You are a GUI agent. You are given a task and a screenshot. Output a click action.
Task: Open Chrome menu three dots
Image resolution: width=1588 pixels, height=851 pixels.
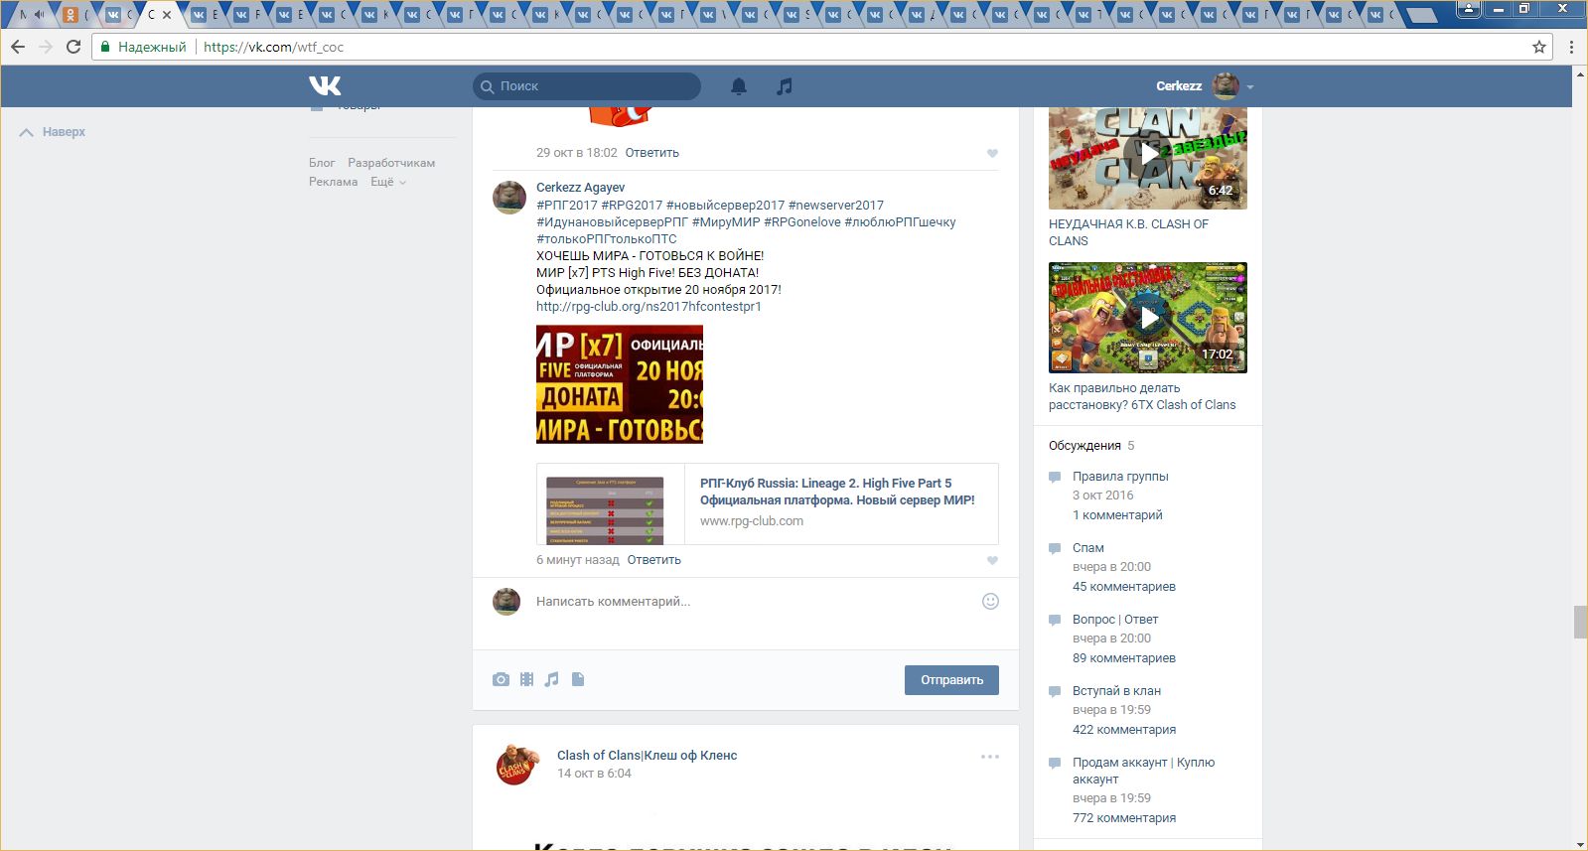[1571, 47]
